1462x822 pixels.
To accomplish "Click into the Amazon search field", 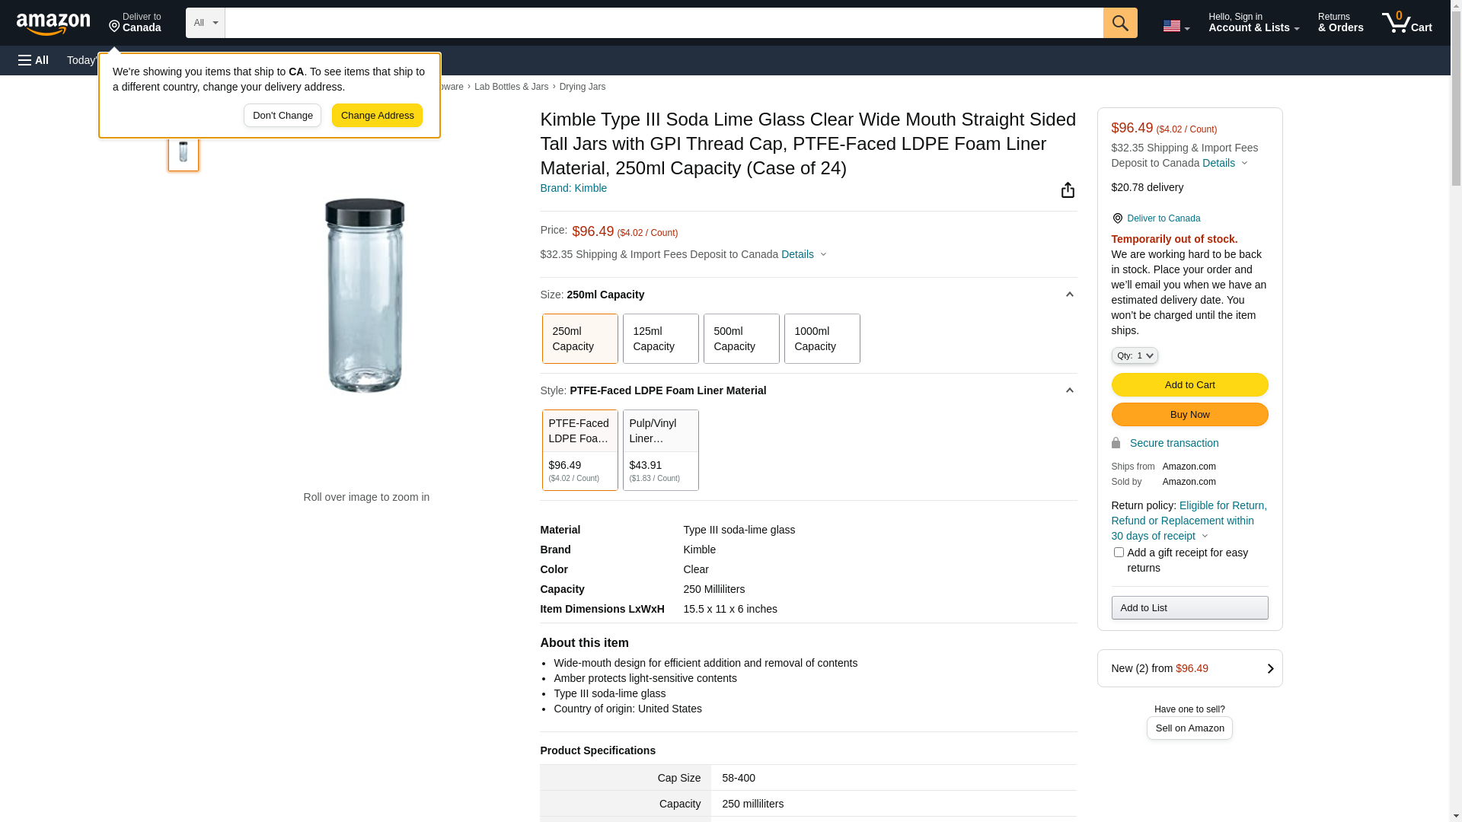I will (x=663, y=23).
